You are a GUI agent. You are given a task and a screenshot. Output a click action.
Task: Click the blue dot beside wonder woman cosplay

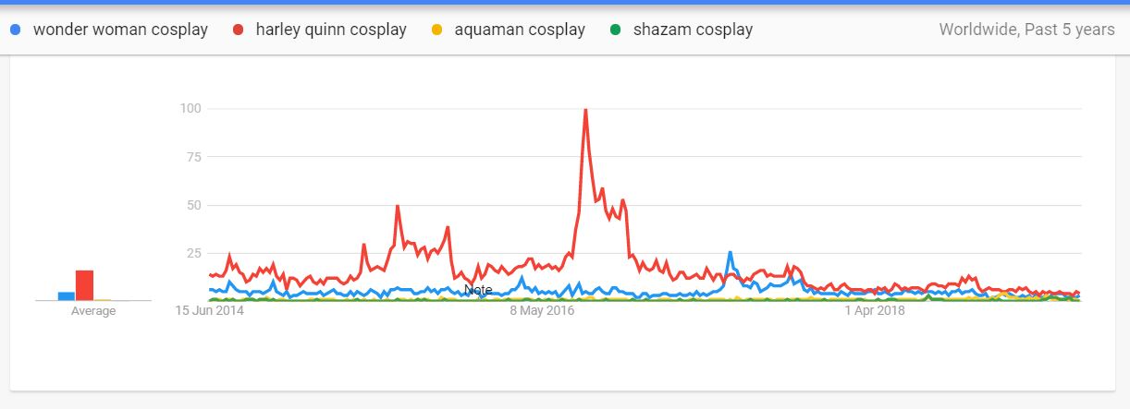(14, 30)
